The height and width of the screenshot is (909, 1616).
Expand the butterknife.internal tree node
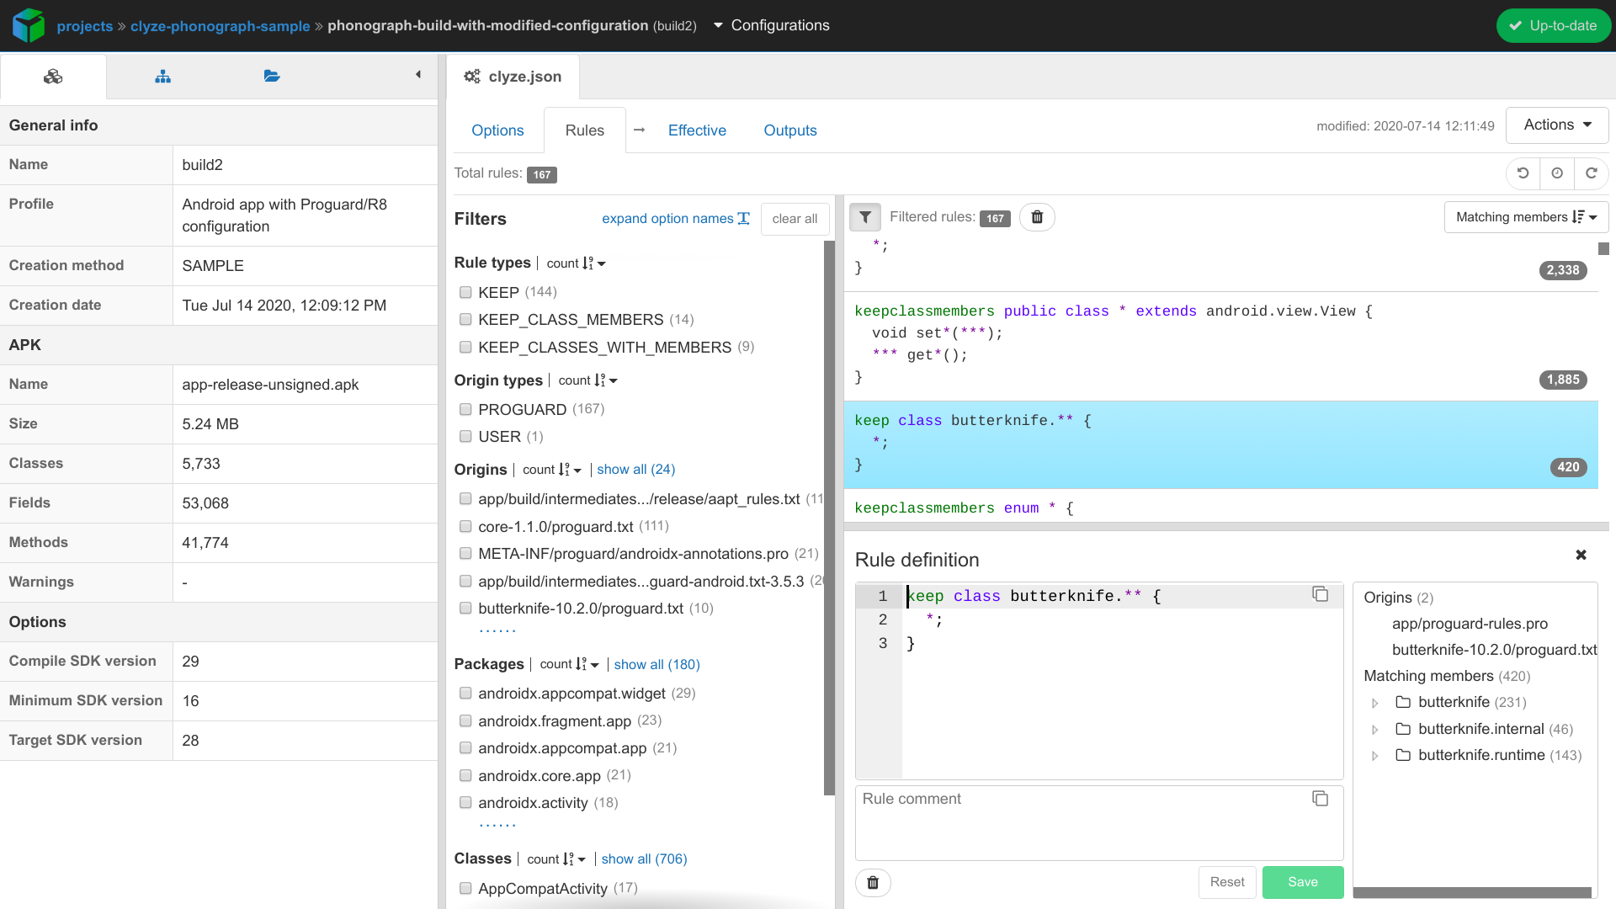pyautogui.click(x=1375, y=730)
